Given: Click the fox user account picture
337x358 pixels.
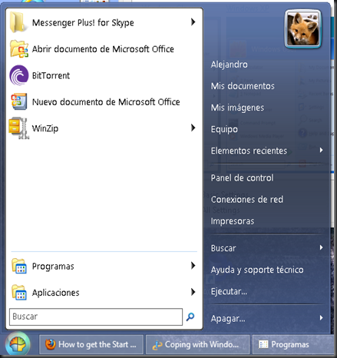Looking at the screenshot, I should (303, 29).
